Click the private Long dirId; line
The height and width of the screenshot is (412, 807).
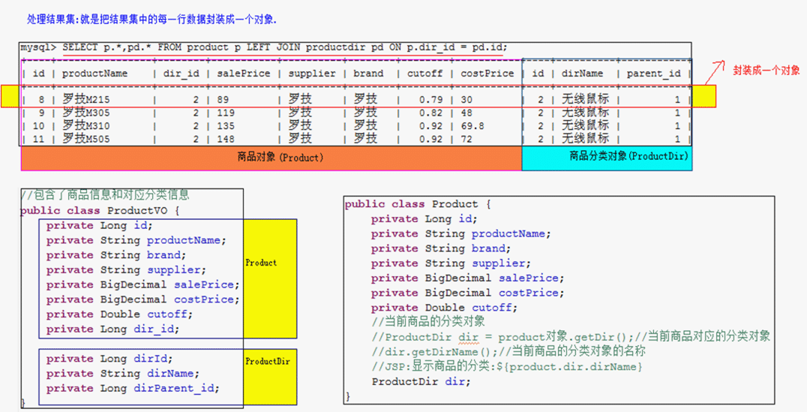[x=109, y=359]
